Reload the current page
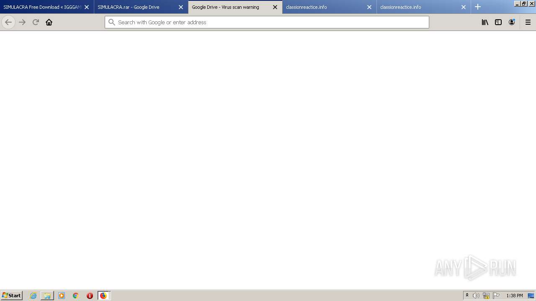The image size is (536, 301). point(36,22)
